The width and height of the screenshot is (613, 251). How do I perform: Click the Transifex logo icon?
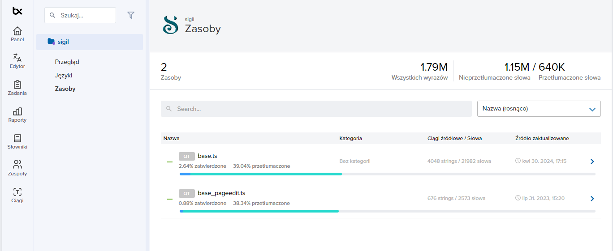(17, 11)
